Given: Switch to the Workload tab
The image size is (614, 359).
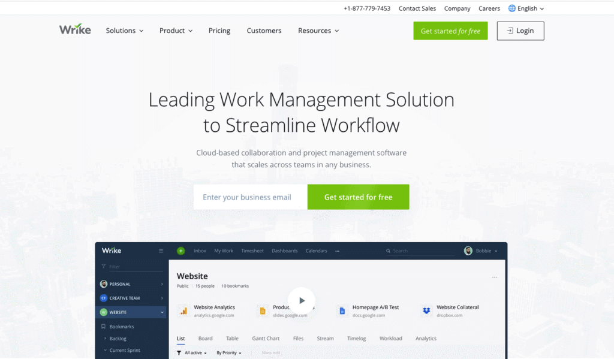Looking at the screenshot, I should (390, 338).
